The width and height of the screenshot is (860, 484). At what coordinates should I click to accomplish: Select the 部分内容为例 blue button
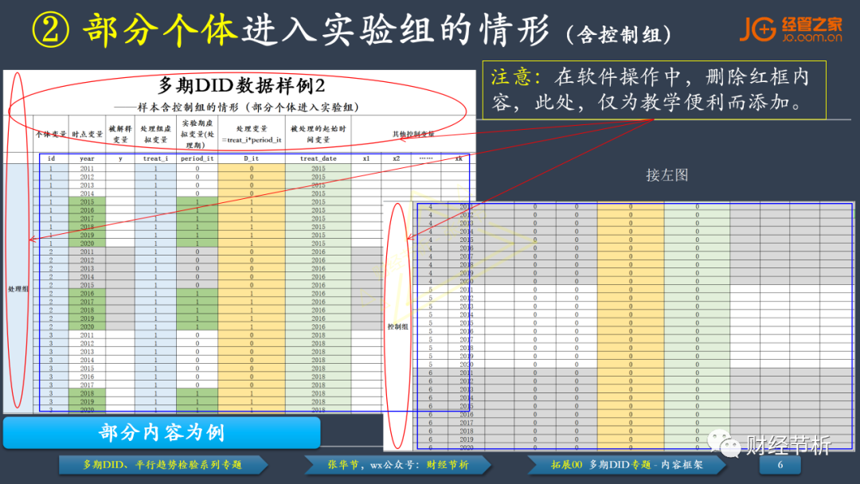pyautogui.click(x=161, y=432)
